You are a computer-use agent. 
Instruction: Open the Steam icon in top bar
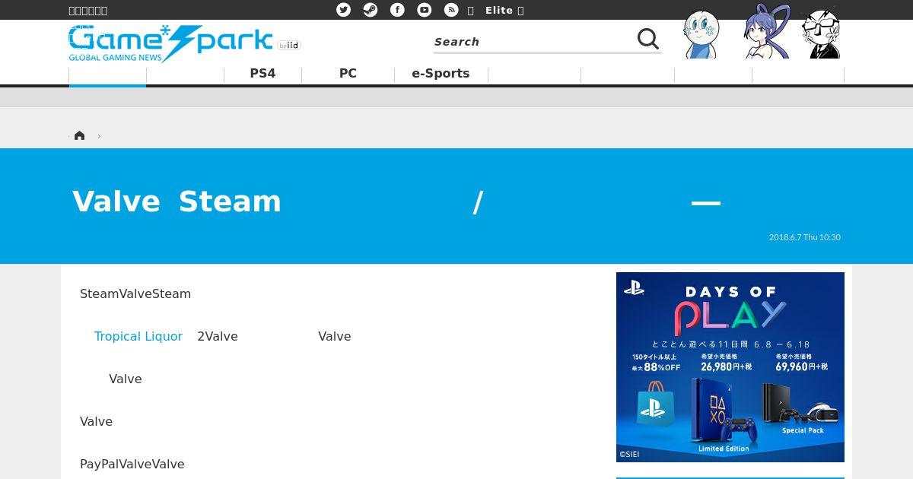tap(371, 10)
